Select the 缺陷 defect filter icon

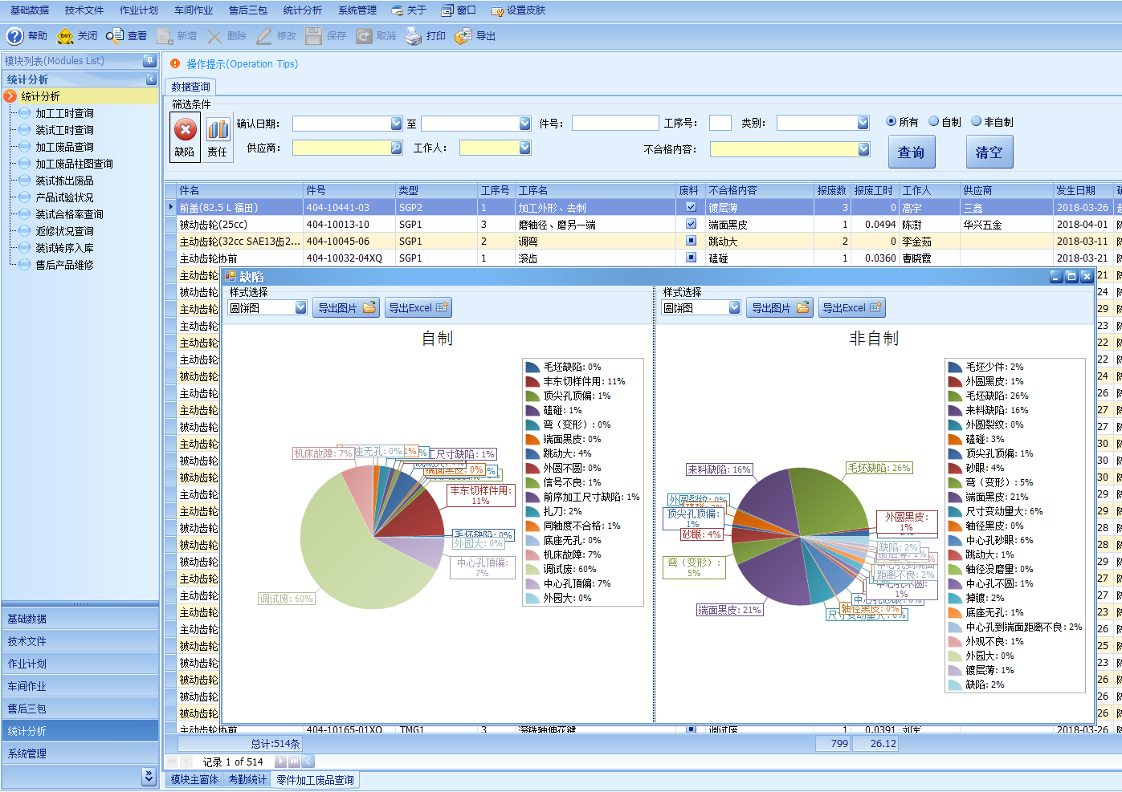(185, 129)
